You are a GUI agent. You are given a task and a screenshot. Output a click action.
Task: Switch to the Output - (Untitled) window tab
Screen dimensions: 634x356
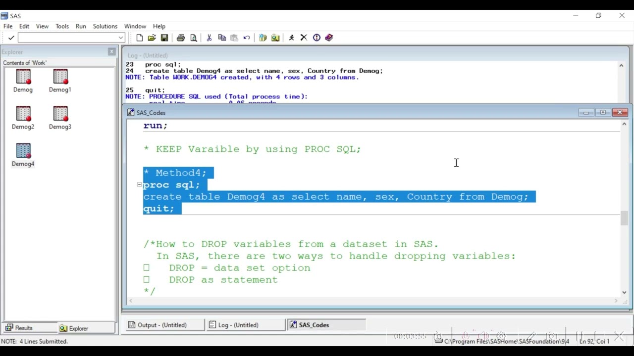pos(165,325)
